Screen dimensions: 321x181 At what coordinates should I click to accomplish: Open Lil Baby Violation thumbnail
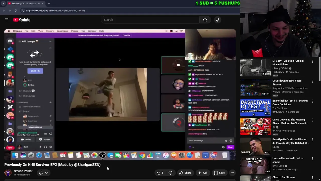(255, 68)
